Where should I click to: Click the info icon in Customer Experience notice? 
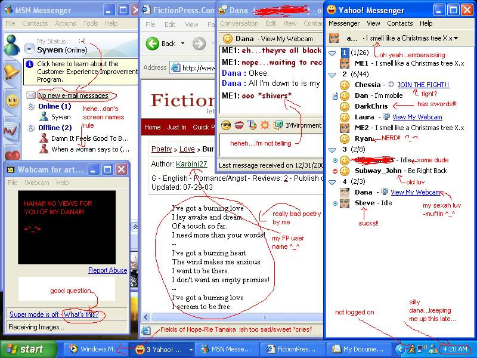(29, 64)
